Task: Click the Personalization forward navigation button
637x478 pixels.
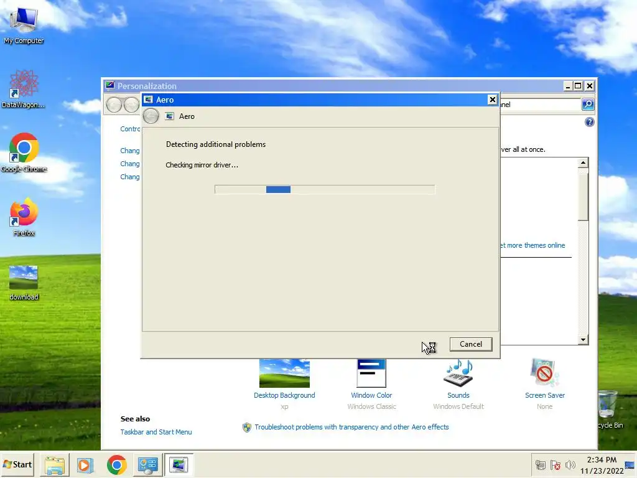Action: (131, 105)
